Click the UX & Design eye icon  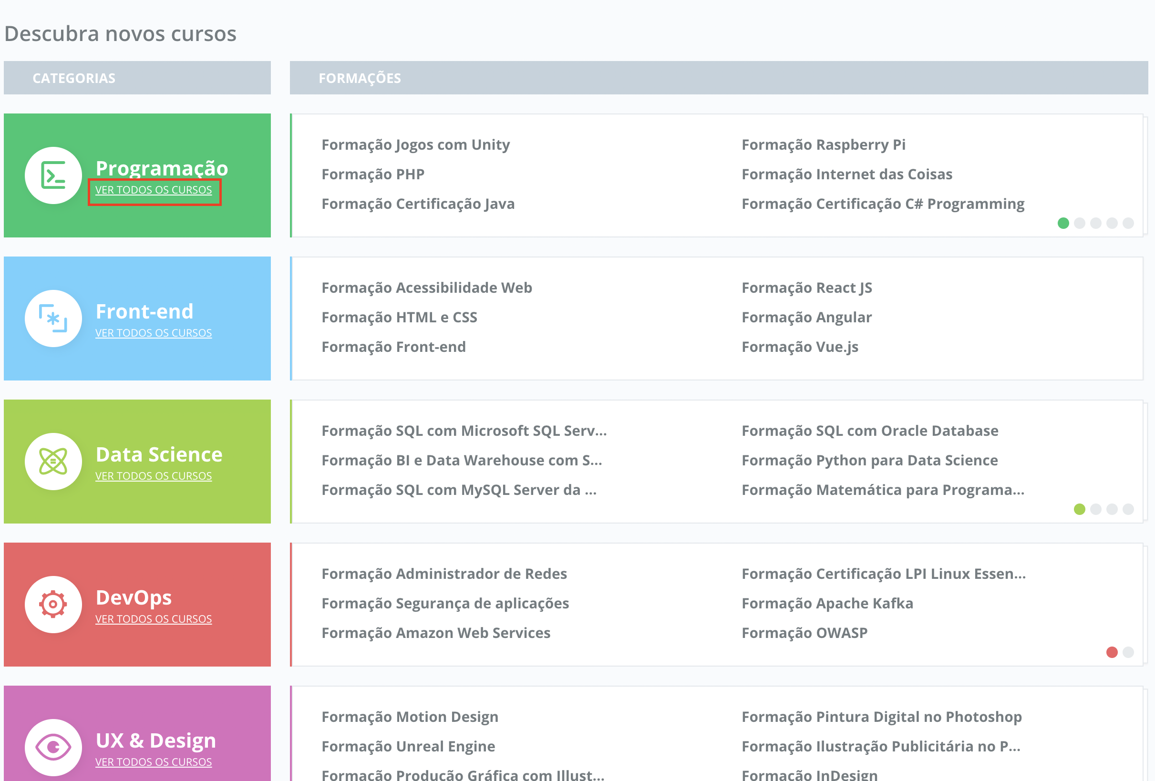53,748
